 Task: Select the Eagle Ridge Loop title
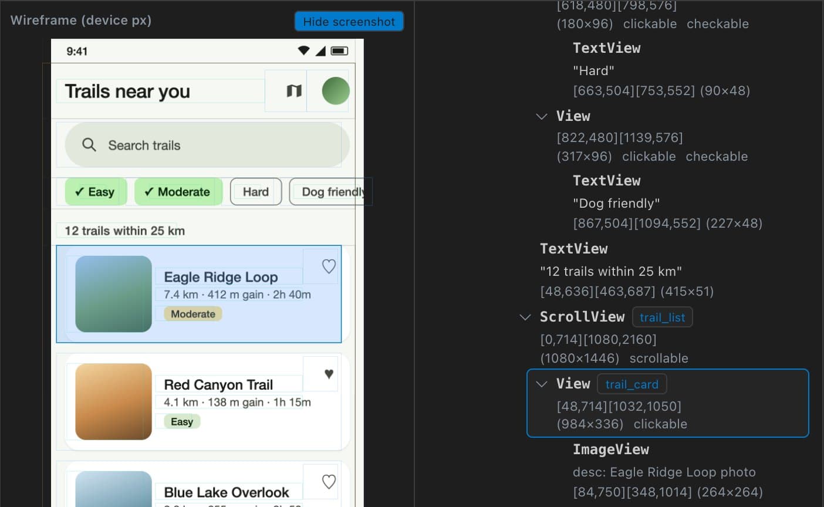tap(221, 277)
